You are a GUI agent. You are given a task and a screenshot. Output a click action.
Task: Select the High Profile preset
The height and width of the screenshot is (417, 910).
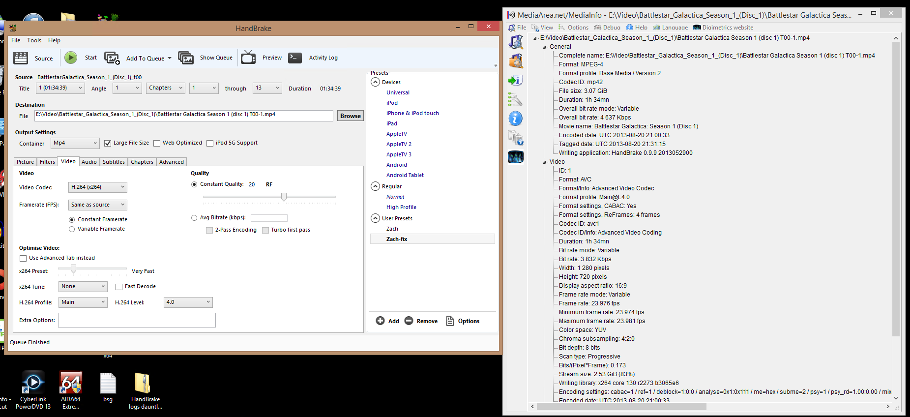coord(401,207)
